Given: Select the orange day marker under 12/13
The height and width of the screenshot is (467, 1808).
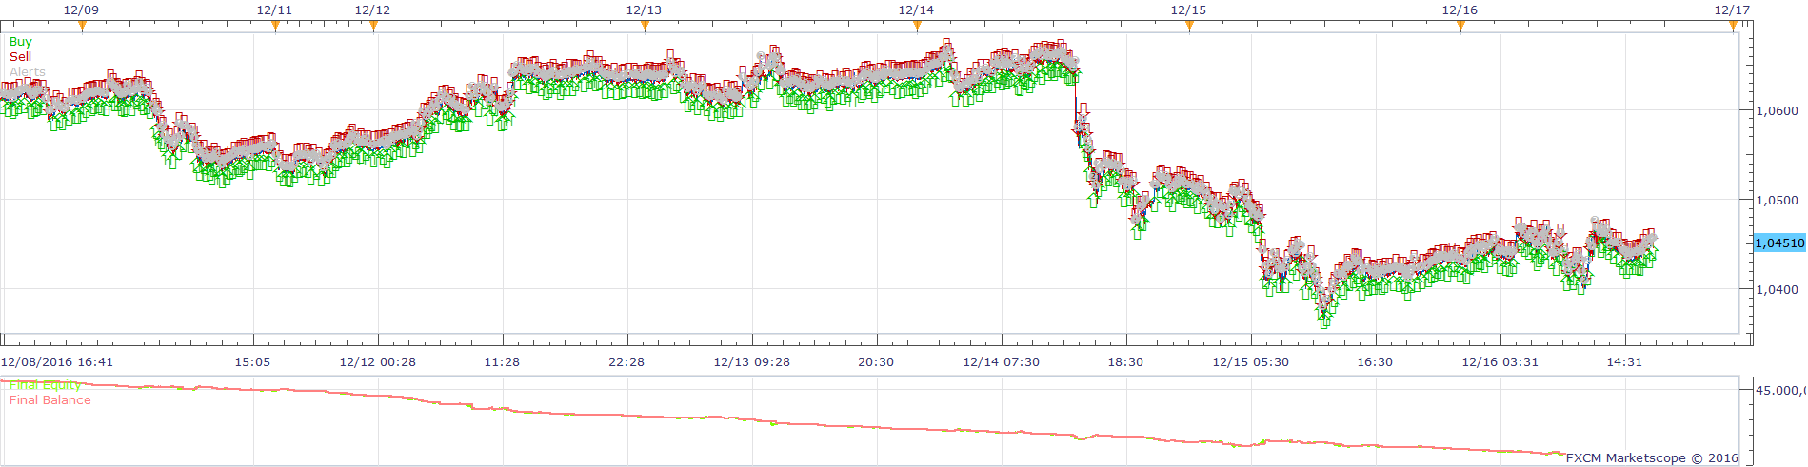Looking at the screenshot, I should (x=645, y=27).
